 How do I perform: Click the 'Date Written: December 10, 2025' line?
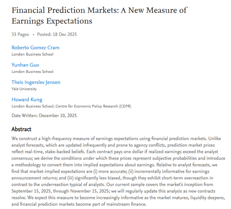[44, 115]
